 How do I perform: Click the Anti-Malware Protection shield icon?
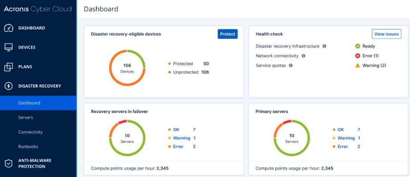pos(8,163)
